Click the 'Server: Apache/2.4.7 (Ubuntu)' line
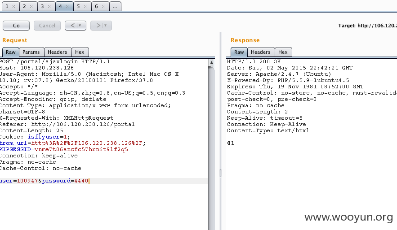This screenshot has width=397, height=230. click(279, 74)
